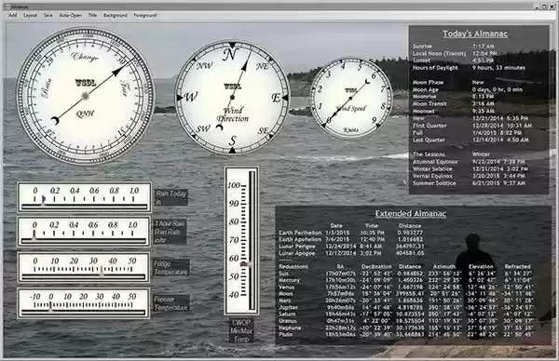
Task: Click The Seasons value Winter
Action: pyautogui.click(x=481, y=154)
